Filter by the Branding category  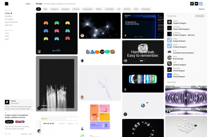(x=65, y=9)
